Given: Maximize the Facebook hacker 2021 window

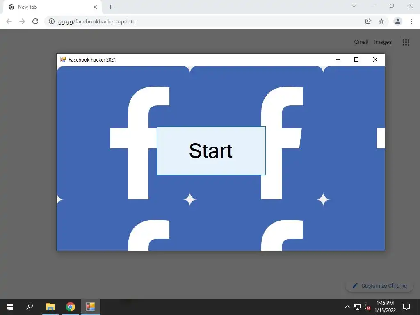Looking at the screenshot, I should 356,59.
